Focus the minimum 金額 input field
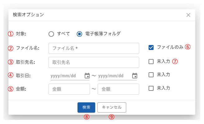 coord(69,89)
